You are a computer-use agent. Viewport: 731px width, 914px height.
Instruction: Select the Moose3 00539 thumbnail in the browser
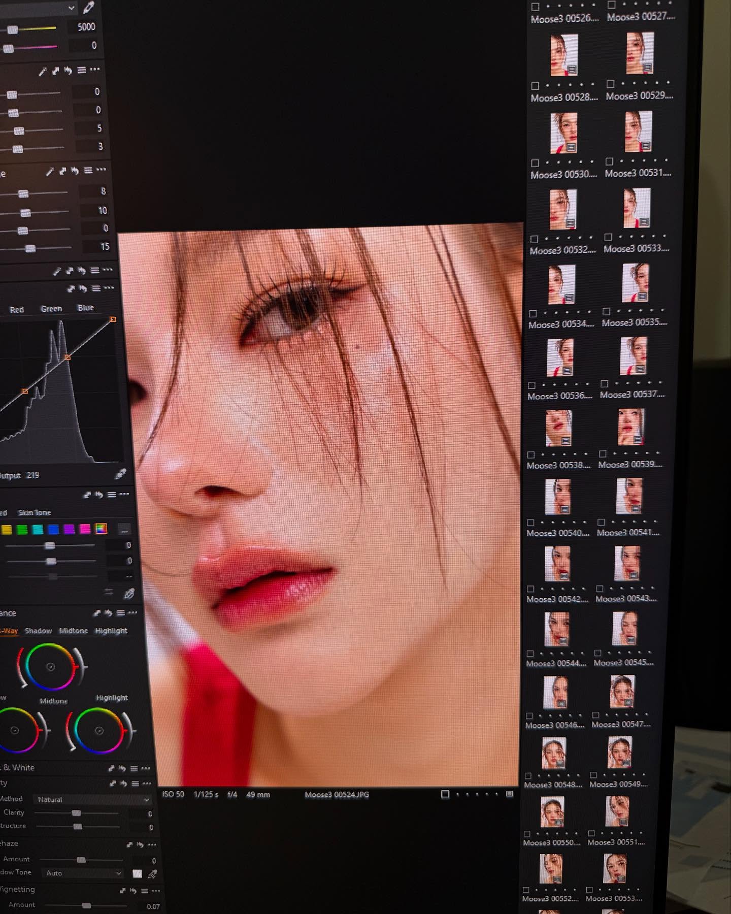[x=631, y=428]
